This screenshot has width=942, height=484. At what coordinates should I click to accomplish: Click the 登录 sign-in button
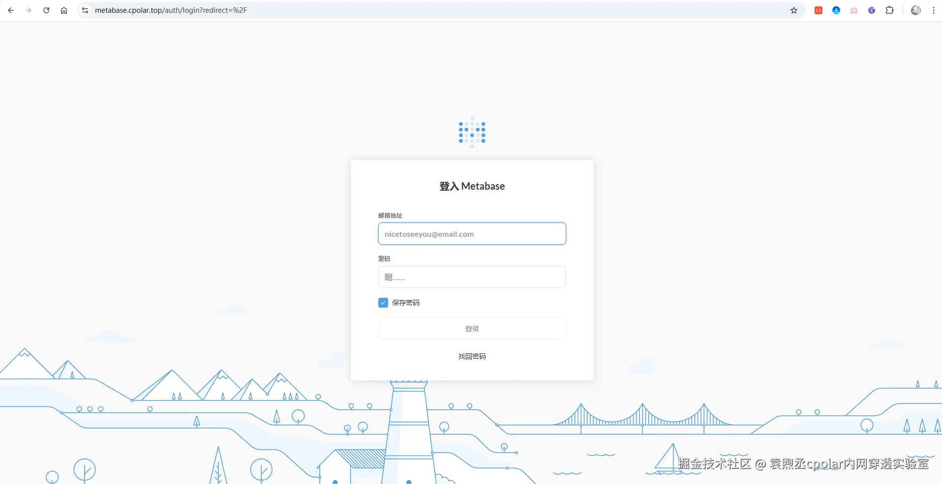pos(472,329)
